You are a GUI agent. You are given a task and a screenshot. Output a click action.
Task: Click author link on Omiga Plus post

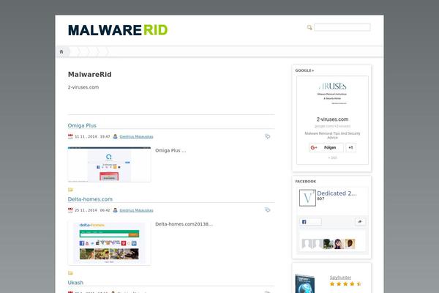coord(136,136)
